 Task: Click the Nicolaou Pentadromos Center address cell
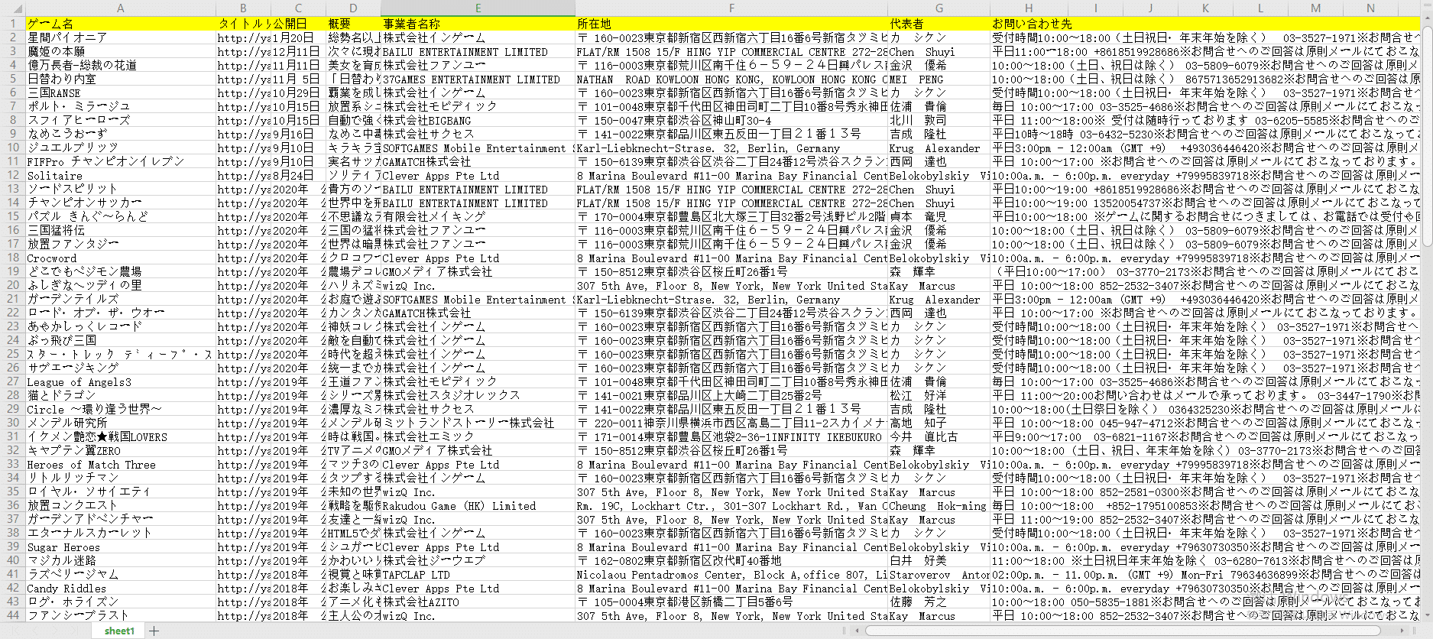(731, 574)
